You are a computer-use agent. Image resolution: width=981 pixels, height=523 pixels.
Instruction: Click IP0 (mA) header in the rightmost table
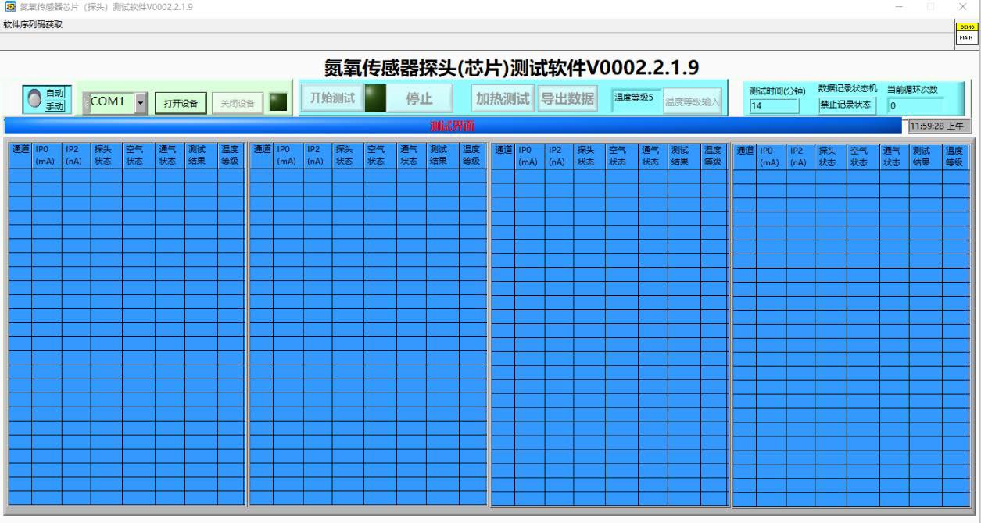click(x=770, y=157)
